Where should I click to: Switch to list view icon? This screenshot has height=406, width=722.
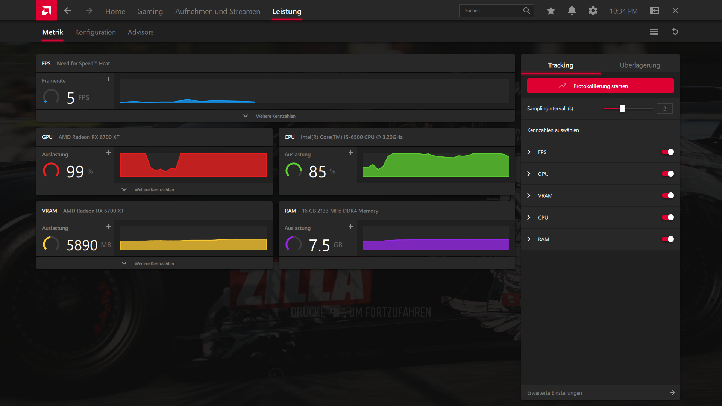tap(654, 32)
